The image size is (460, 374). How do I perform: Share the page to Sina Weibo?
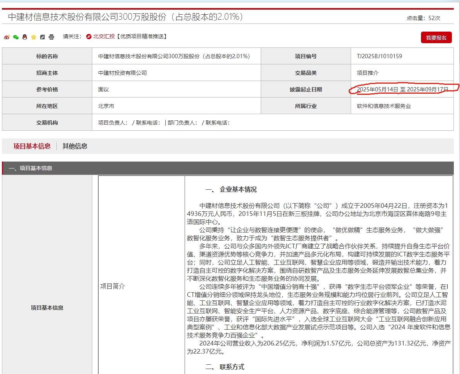pyautogui.click(x=7, y=37)
